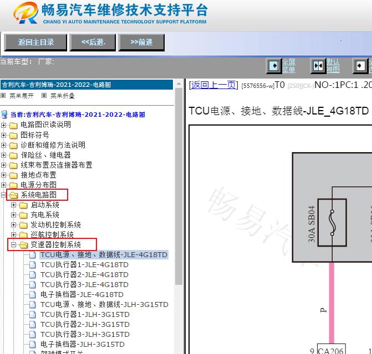The image size is (372, 354).
Task: Select the 发动机控制系统 tree item
Action: pyautogui.click(x=56, y=225)
